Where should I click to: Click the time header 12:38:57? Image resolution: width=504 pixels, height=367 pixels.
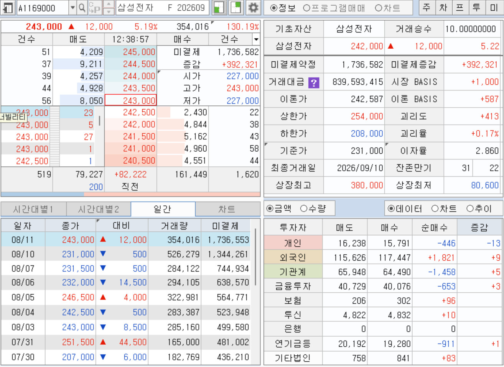coord(131,39)
